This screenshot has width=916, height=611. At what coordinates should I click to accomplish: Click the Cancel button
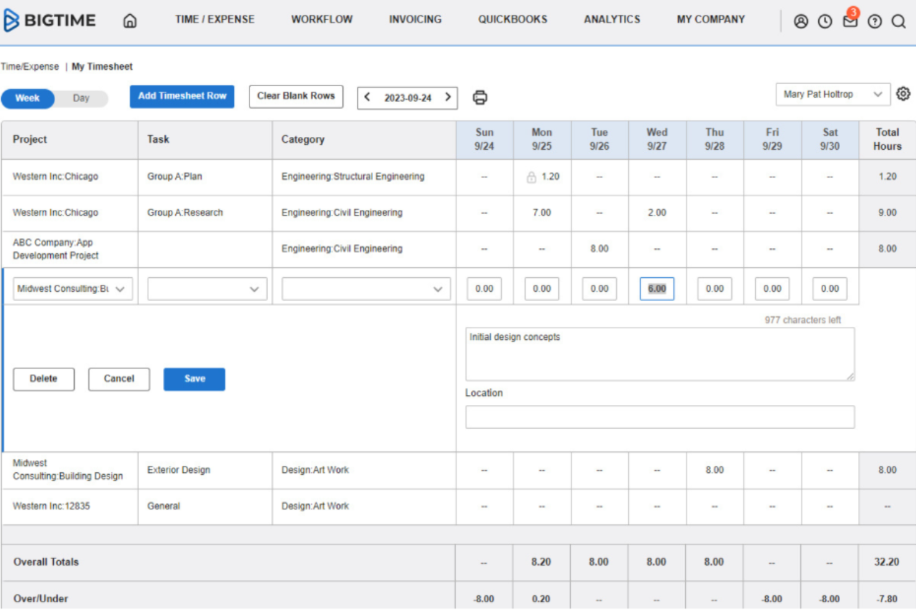pyautogui.click(x=119, y=379)
